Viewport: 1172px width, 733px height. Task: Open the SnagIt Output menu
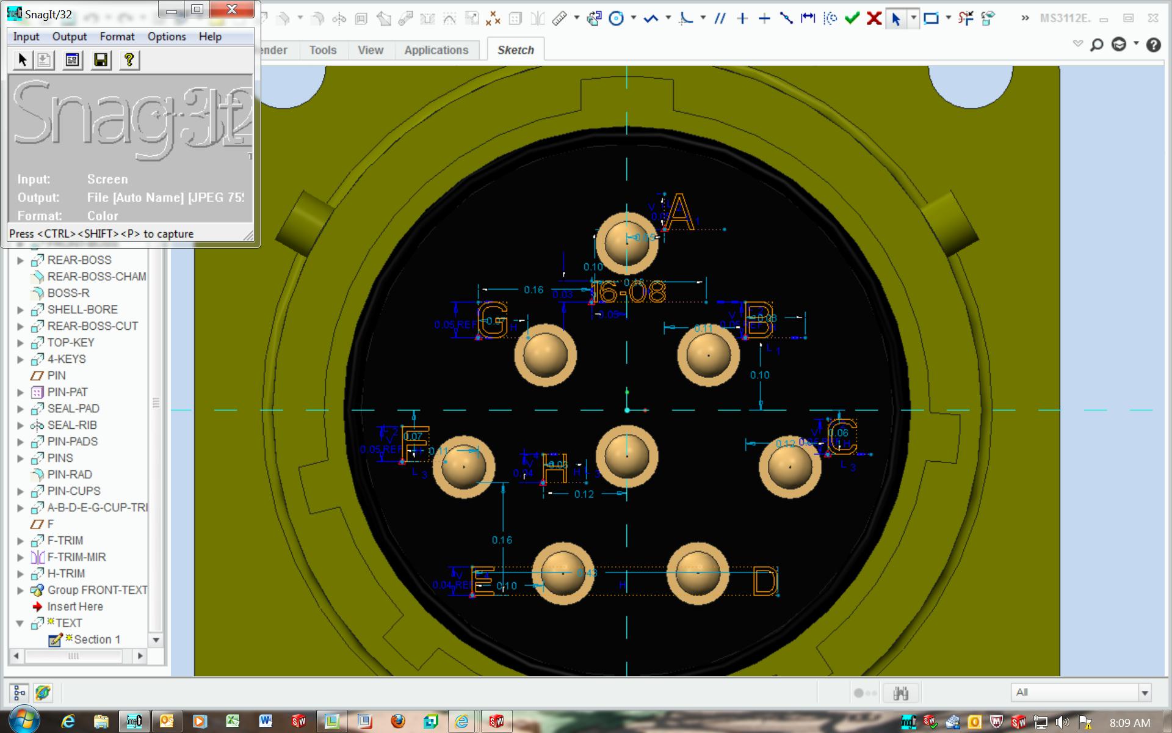69,37
